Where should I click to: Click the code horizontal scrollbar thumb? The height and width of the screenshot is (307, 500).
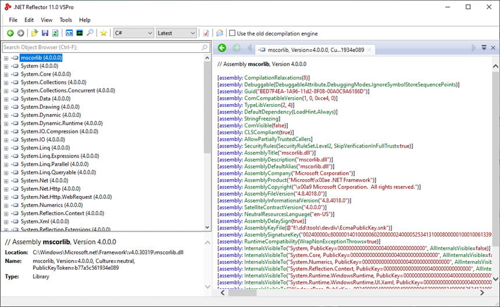(242, 292)
